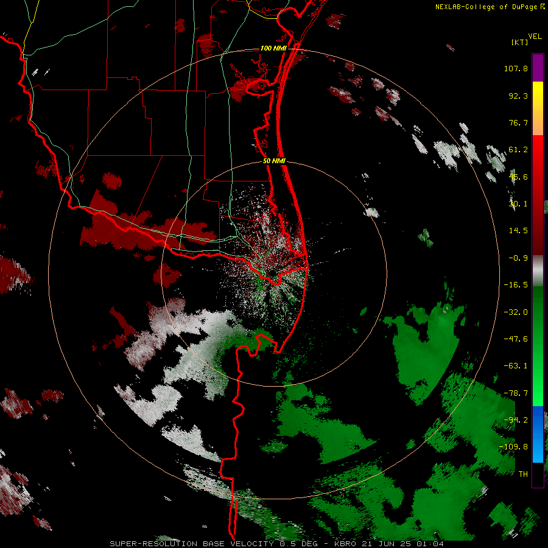Click the 107.8 velocity scale value
This screenshot has height=548, width=548.
pos(516,68)
